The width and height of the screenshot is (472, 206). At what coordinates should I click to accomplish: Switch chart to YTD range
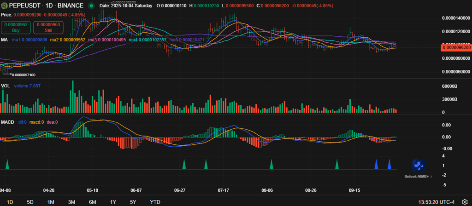155,202
